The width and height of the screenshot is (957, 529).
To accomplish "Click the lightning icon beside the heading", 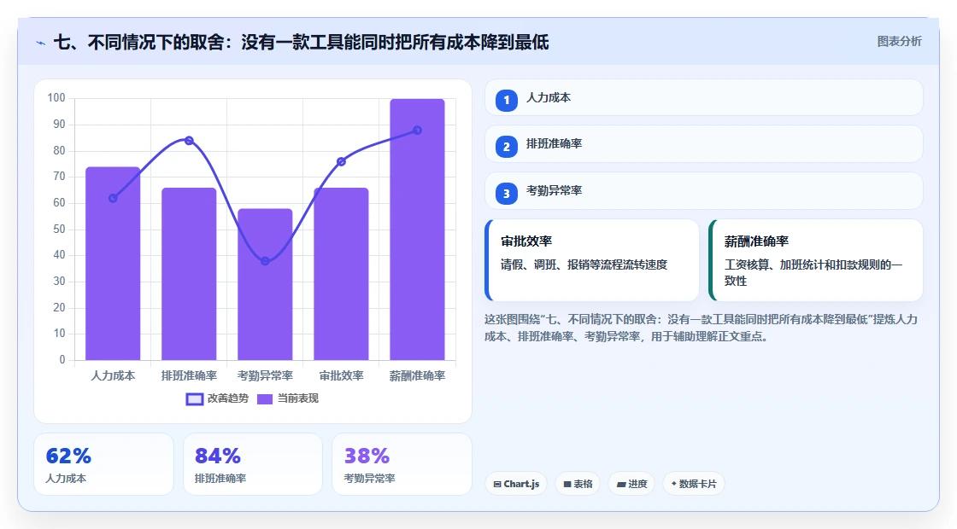I will [x=41, y=43].
